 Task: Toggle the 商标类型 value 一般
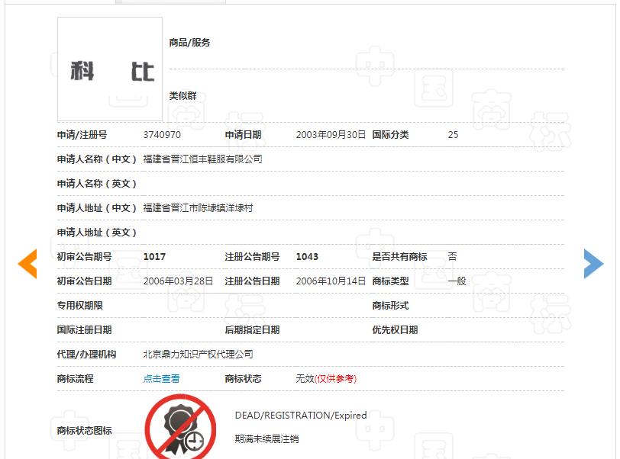pos(456,281)
